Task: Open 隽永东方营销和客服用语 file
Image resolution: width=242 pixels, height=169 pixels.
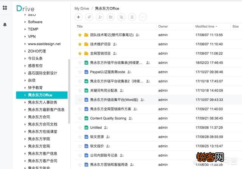Action: [109, 165]
